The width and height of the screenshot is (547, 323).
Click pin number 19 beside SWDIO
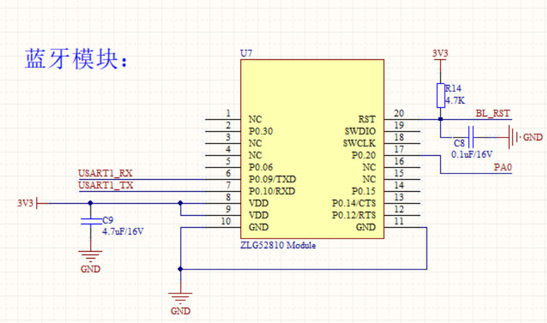[x=399, y=125]
